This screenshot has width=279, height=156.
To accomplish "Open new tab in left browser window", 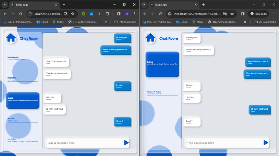I will coord(64,5).
